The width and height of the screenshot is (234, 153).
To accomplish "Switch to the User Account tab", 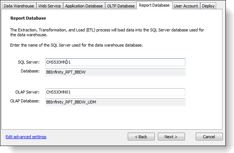I will click(186, 6).
